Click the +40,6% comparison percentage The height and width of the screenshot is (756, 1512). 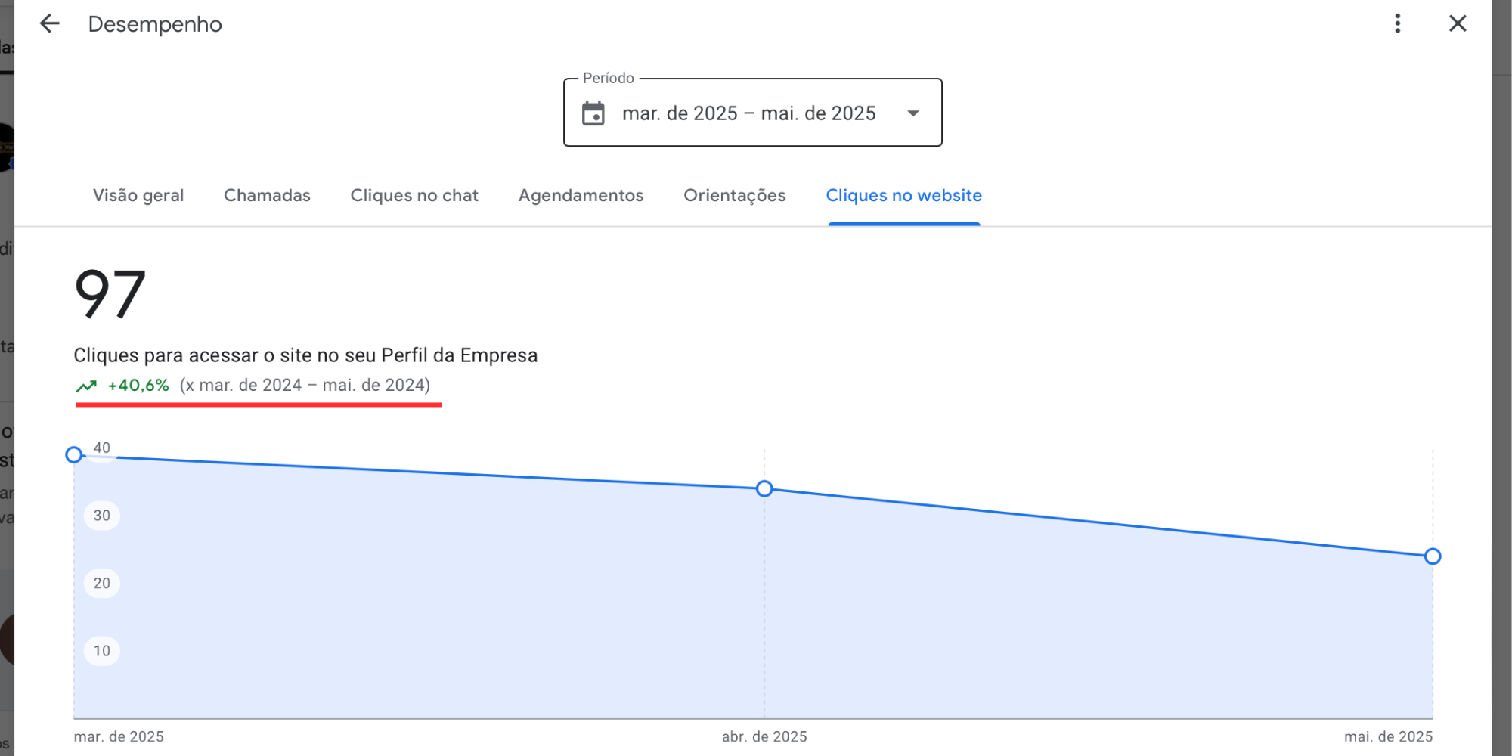(x=138, y=385)
